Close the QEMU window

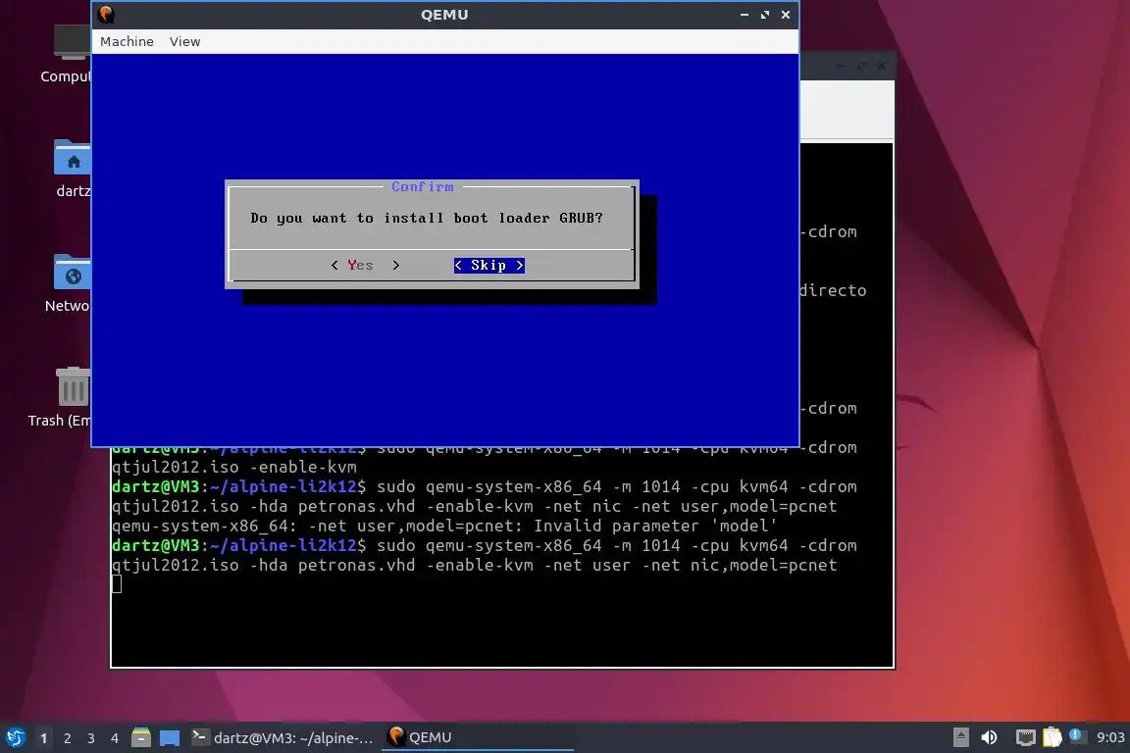786,15
